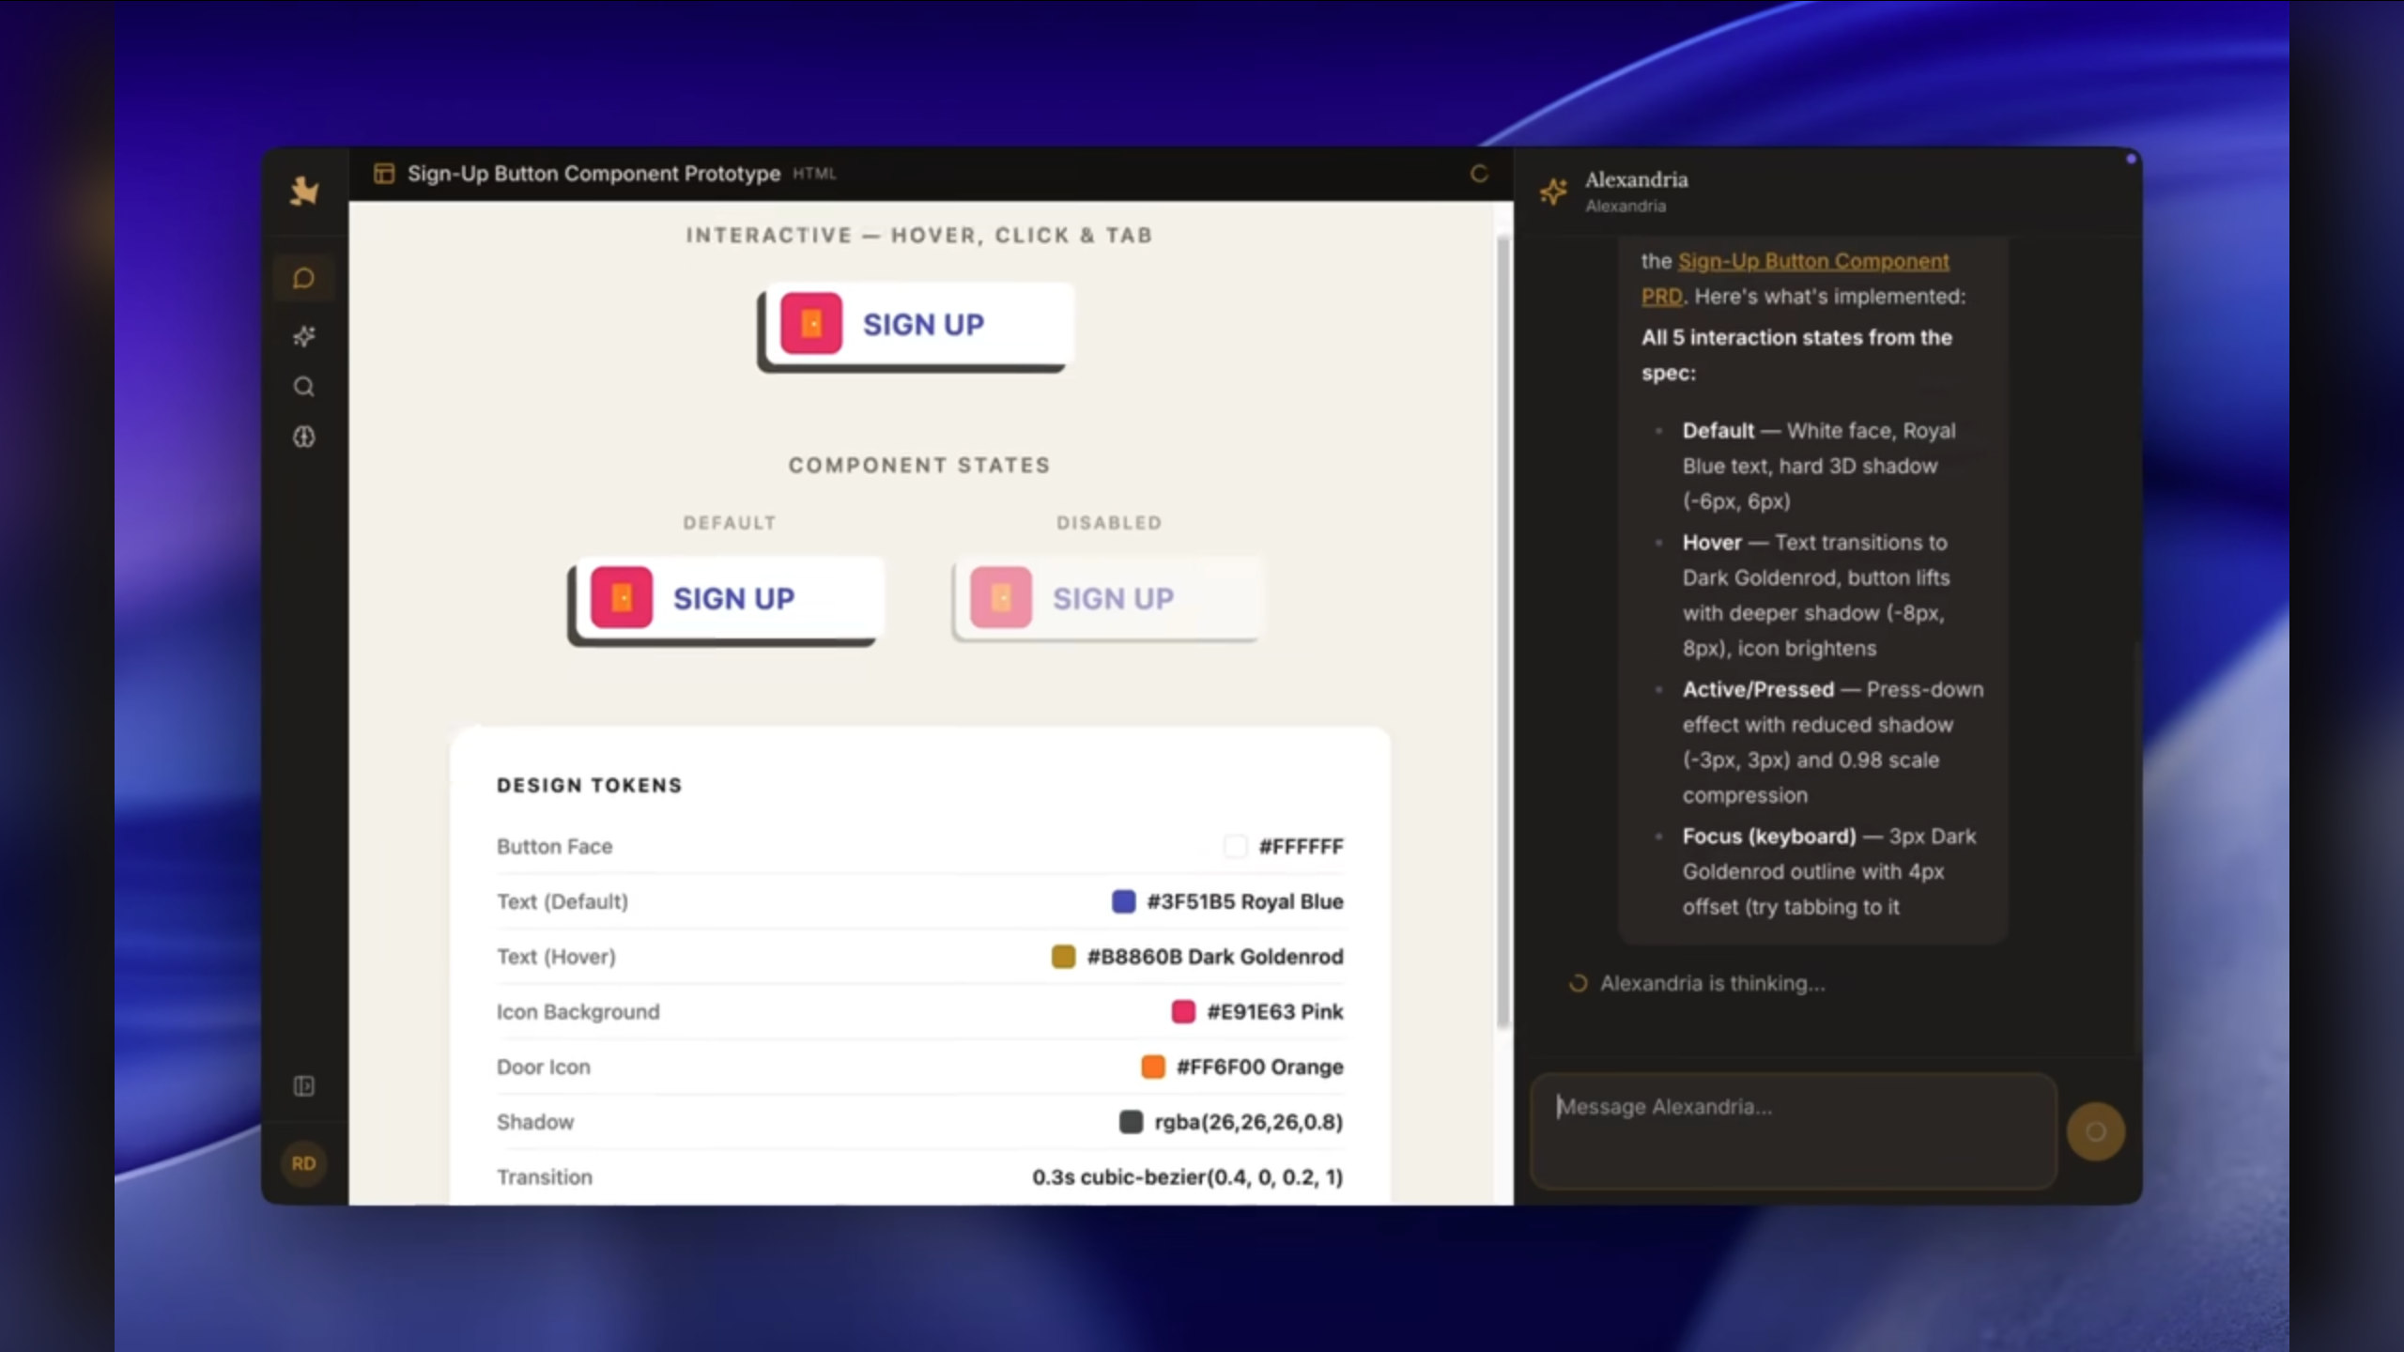This screenshot has height=1352, width=2404.
Task: Expand the Design Tokens panel
Action: pos(590,785)
